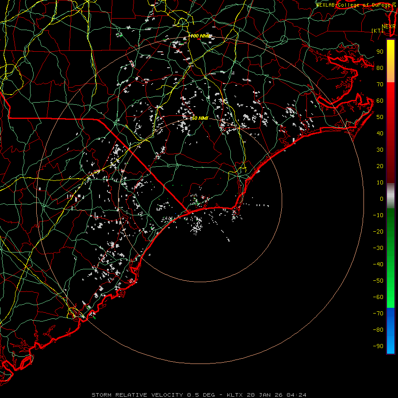Screen dimensions: 398x398
Task: Select the positive 70 knot scale label
Action: coord(380,84)
